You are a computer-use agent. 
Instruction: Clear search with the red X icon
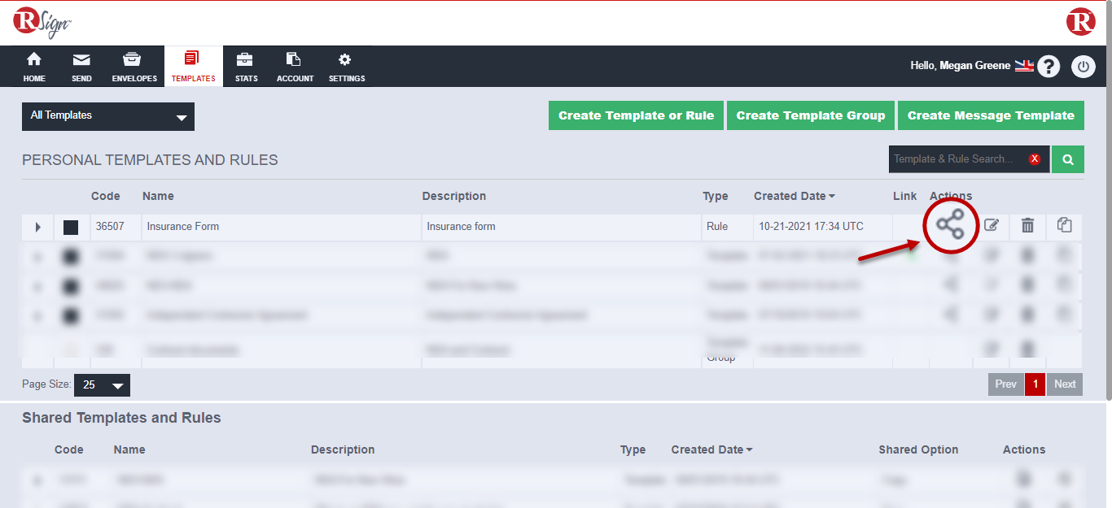coord(1035,159)
